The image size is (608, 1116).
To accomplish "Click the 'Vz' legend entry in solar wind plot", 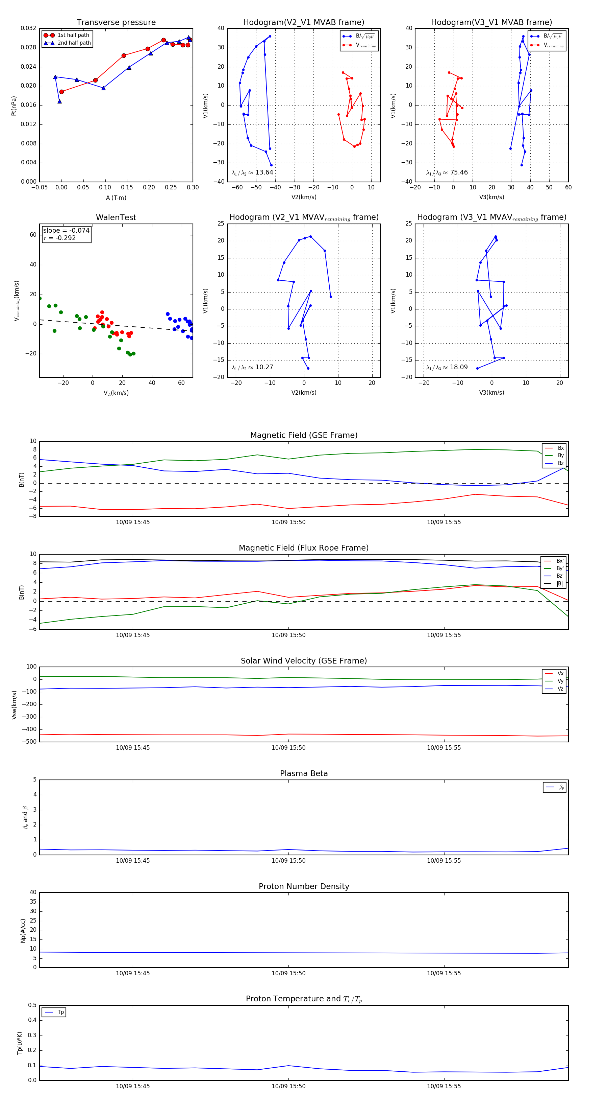I will click(x=554, y=689).
